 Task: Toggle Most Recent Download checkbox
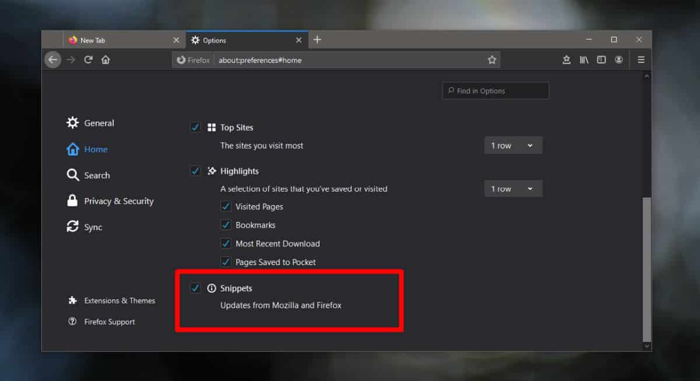pyautogui.click(x=226, y=244)
